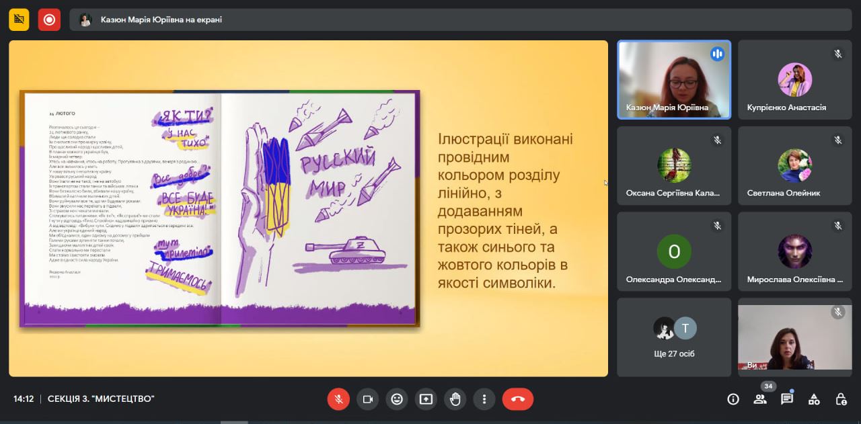The image size is (861, 424).
Task: Click the red recording indicator icon
Action: tap(49, 19)
